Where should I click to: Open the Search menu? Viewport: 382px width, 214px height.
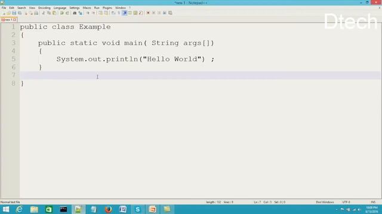pos(21,8)
